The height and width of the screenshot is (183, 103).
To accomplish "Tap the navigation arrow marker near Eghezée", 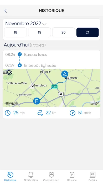I will pos(65,74).
